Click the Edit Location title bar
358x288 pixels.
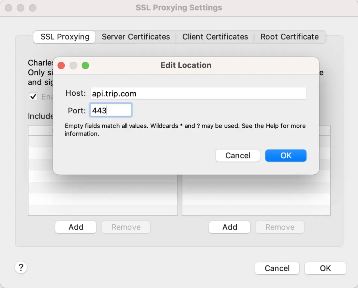[x=186, y=65]
